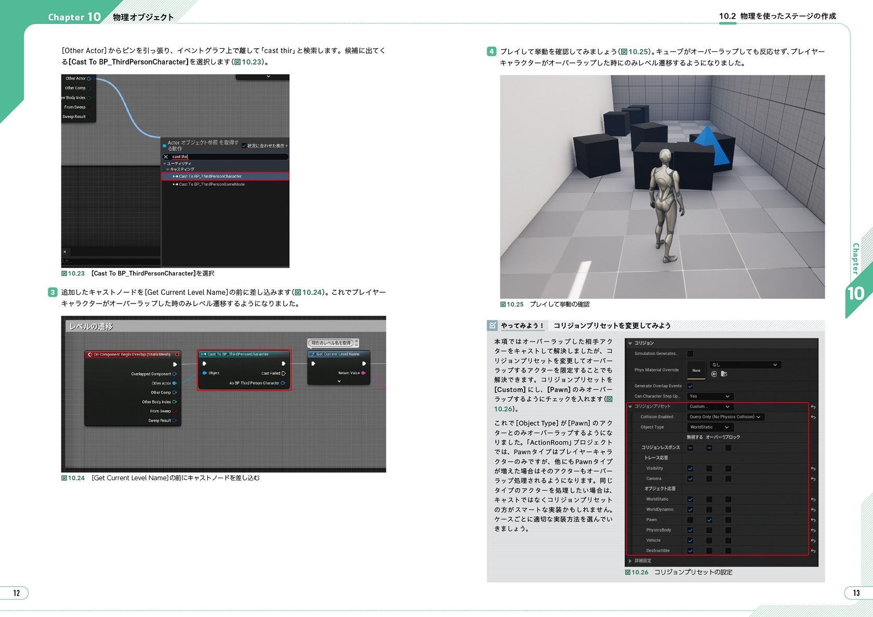Click the Get Current Level Name node title

point(338,354)
